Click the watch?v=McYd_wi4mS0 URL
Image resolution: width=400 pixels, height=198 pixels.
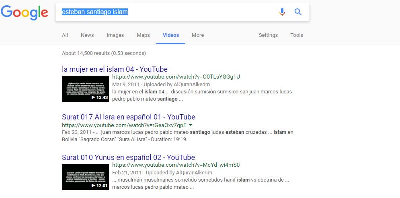point(176,165)
